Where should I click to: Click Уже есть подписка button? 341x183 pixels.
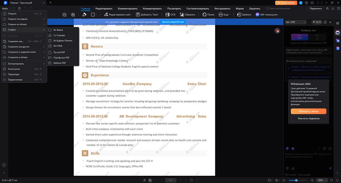pos(309,118)
